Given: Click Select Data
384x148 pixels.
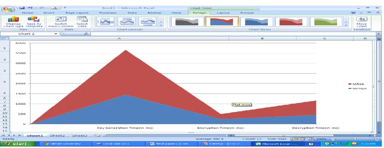Looking at the screenshot, I should click(82, 22).
